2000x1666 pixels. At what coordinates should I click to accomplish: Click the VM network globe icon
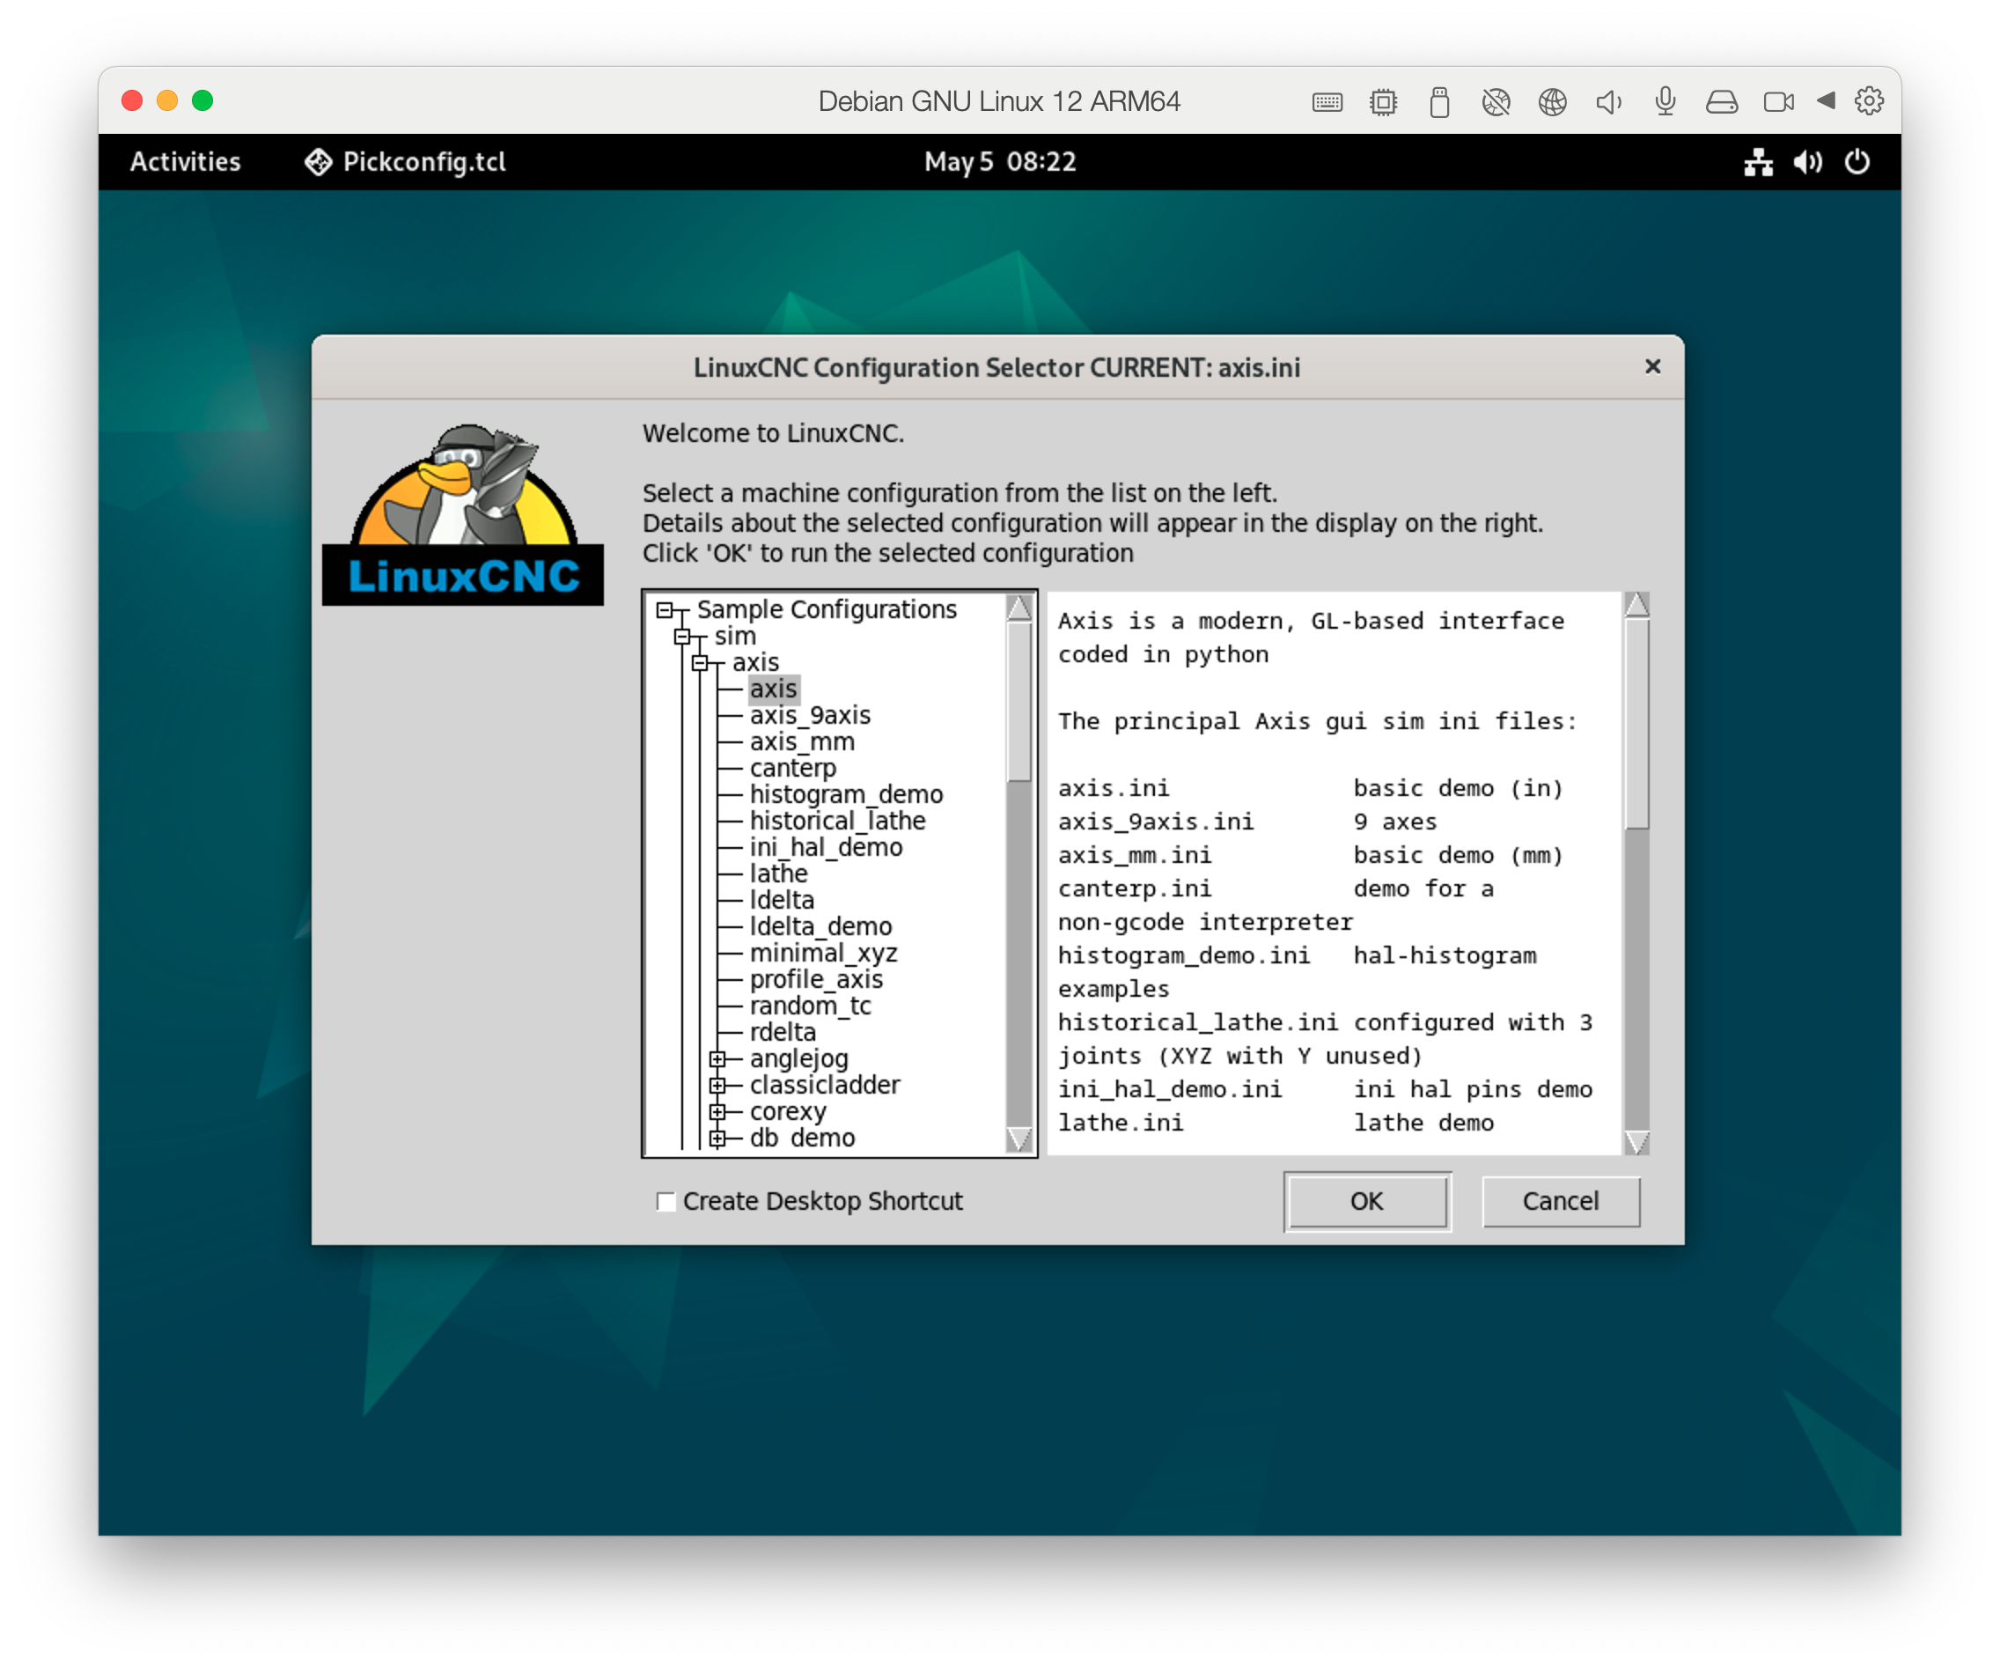[x=1553, y=102]
